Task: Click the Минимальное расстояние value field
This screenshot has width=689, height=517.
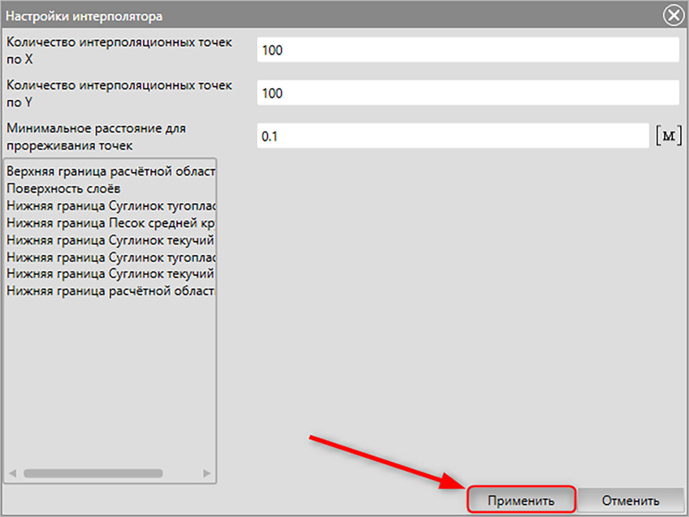Action: point(453,136)
